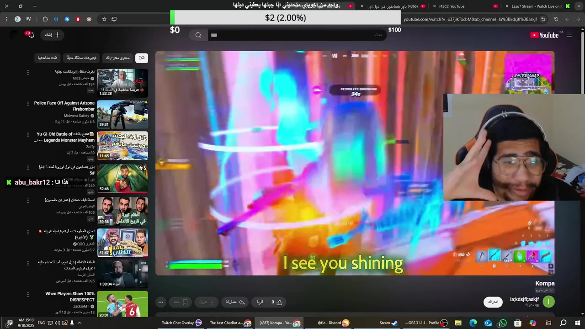Click the face avatar extension icon
Screen dimensions: 585x329
coord(89,19)
